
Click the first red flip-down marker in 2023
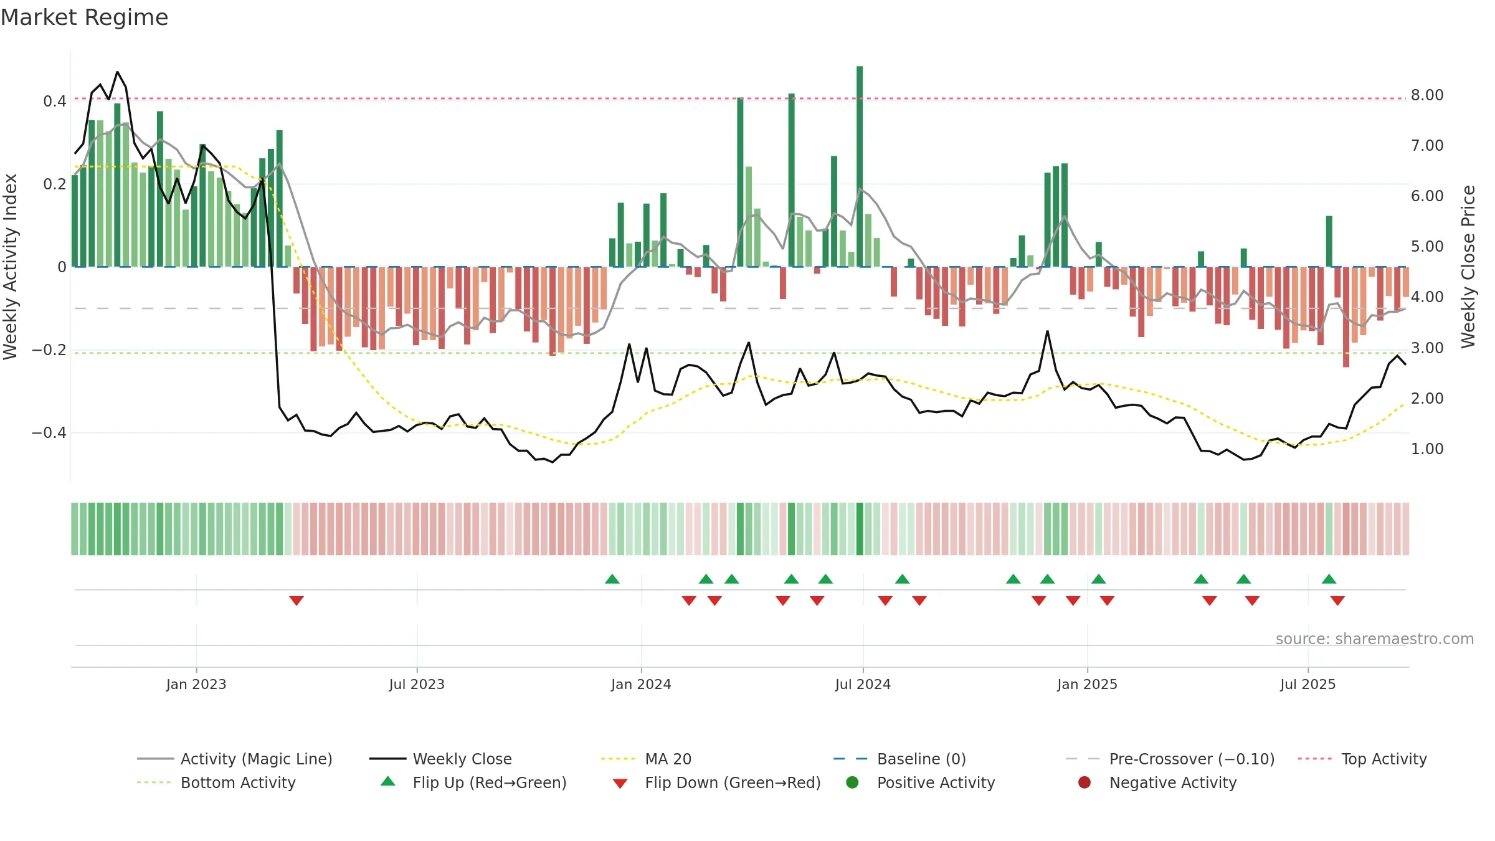[x=297, y=601]
